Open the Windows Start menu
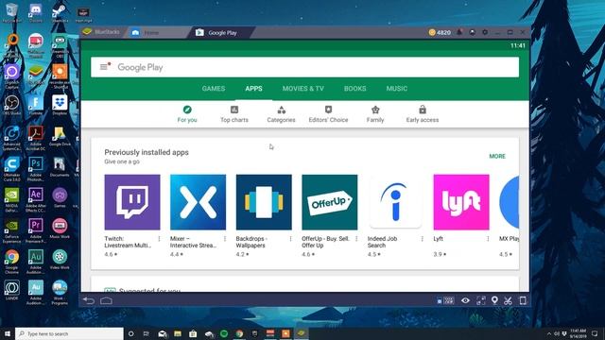The height and width of the screenshot is (340, 605). tap(8, 333)
